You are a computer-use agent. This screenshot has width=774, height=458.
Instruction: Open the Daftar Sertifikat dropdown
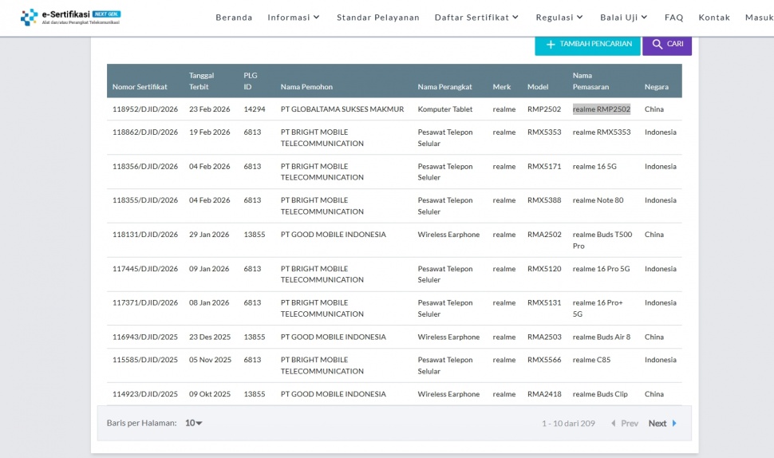[476, 18]
